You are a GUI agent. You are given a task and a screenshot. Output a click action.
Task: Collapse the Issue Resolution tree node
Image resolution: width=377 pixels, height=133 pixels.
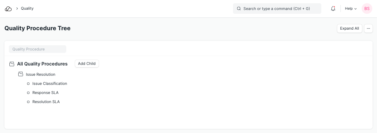click(41, 74)
